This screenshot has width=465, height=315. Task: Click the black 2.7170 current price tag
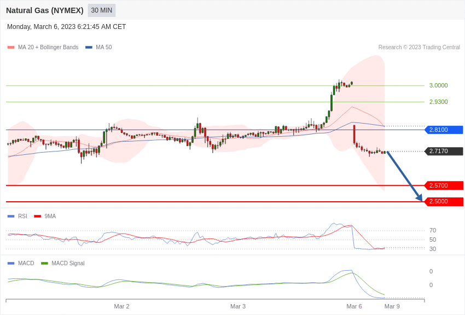[x=444, y=151]
